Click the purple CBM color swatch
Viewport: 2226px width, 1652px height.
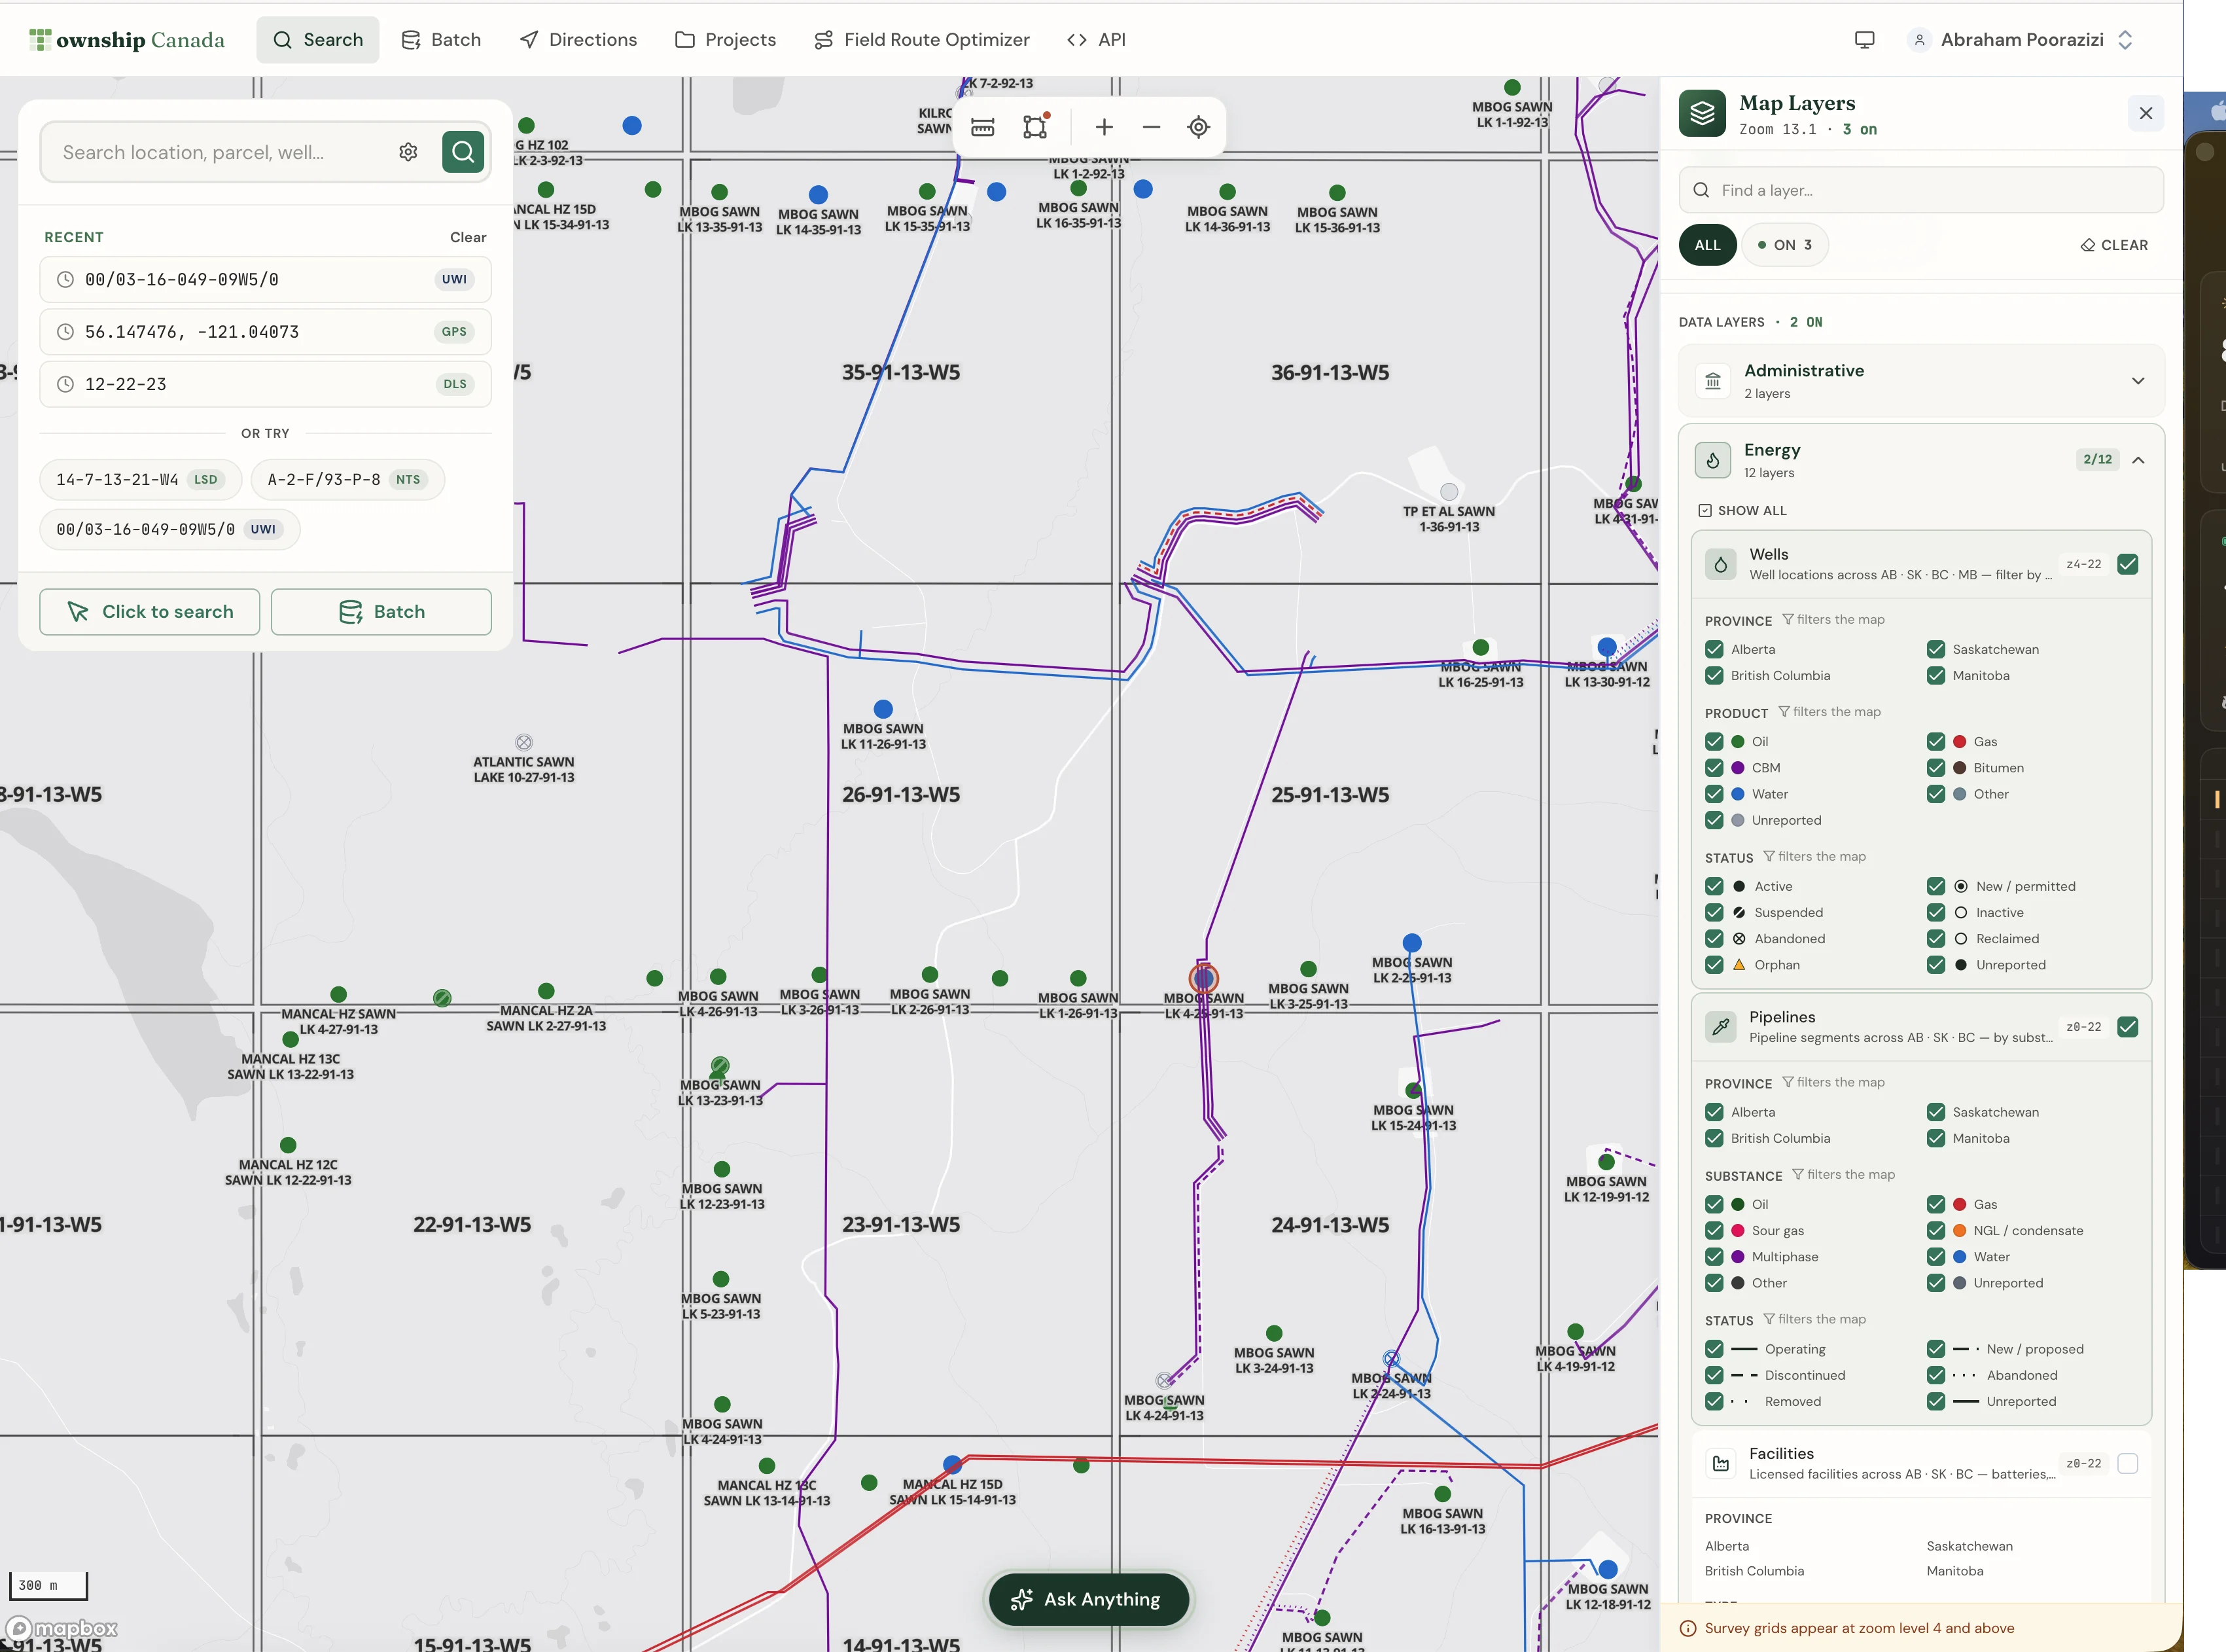(1737, 768)
